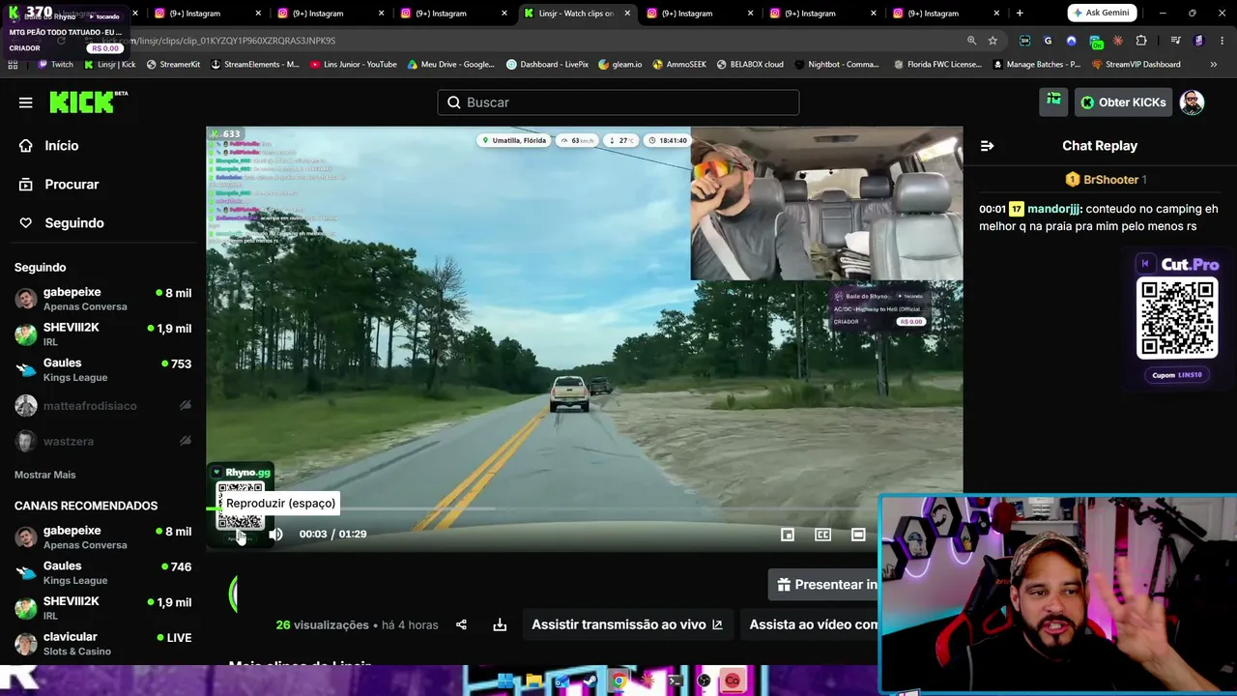Open File Explorer from the taskbar
Image resolution: width=1237 pixels, height=696 pixels.
(x=533, y=681)
